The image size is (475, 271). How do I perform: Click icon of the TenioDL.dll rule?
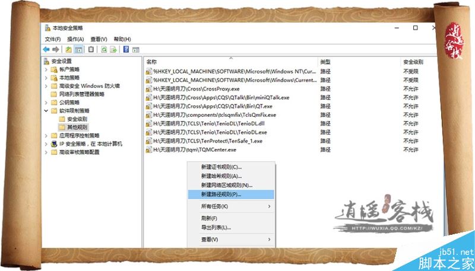coord(149,124)
